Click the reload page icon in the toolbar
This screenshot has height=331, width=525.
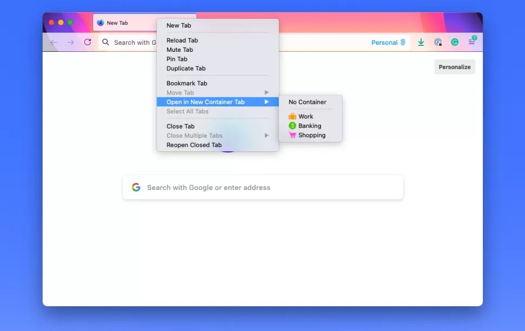(88, 42)
